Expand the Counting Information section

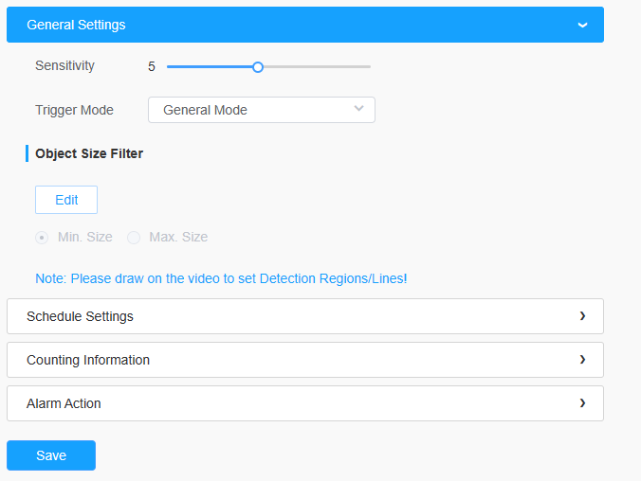point(305,360)
